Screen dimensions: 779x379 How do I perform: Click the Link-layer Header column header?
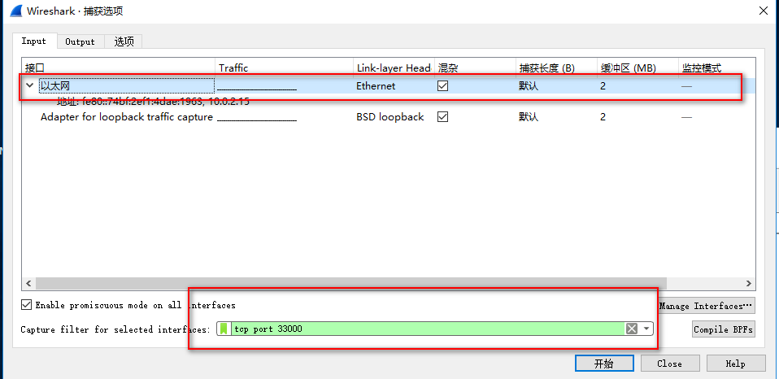(394, 68)
